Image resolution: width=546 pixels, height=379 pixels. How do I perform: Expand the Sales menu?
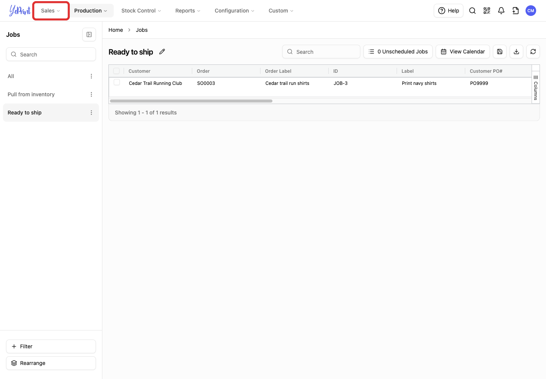point(51,11)
